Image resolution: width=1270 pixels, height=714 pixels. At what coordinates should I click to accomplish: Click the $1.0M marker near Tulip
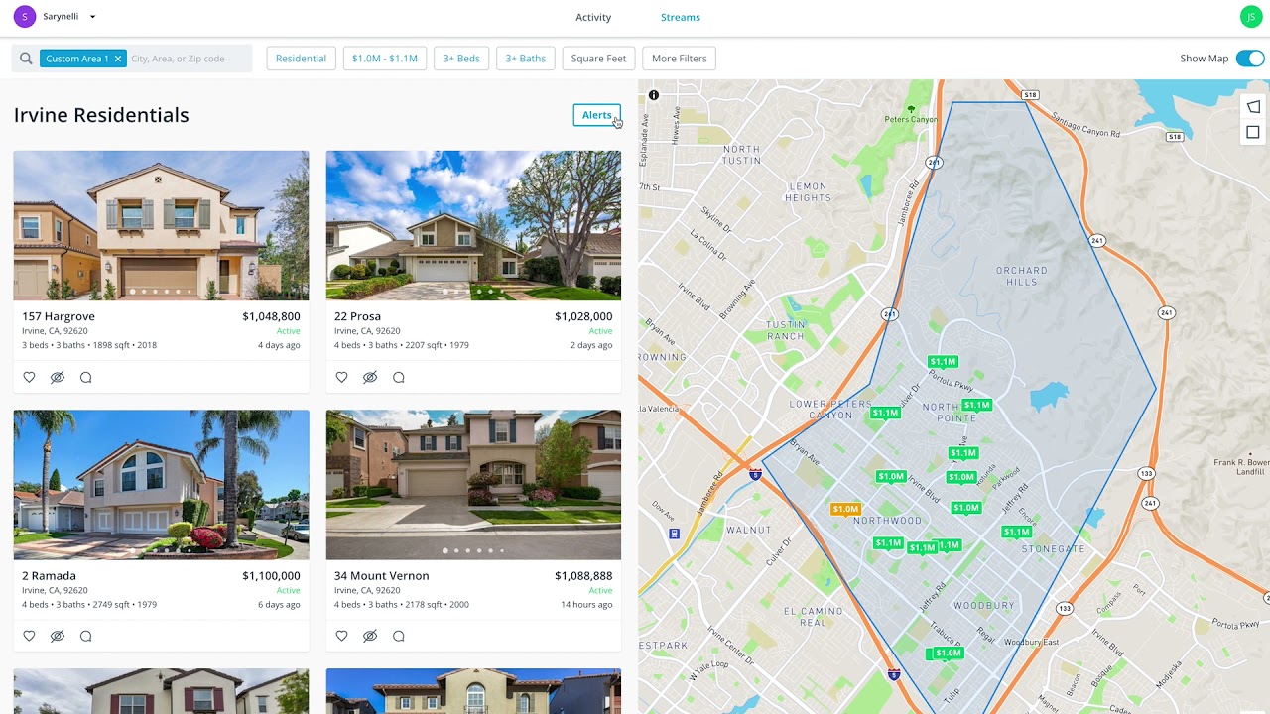pyautogui.click(x=949, y=654)
